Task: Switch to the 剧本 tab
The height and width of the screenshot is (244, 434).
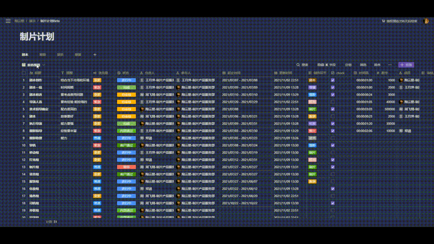Action: 25,55
